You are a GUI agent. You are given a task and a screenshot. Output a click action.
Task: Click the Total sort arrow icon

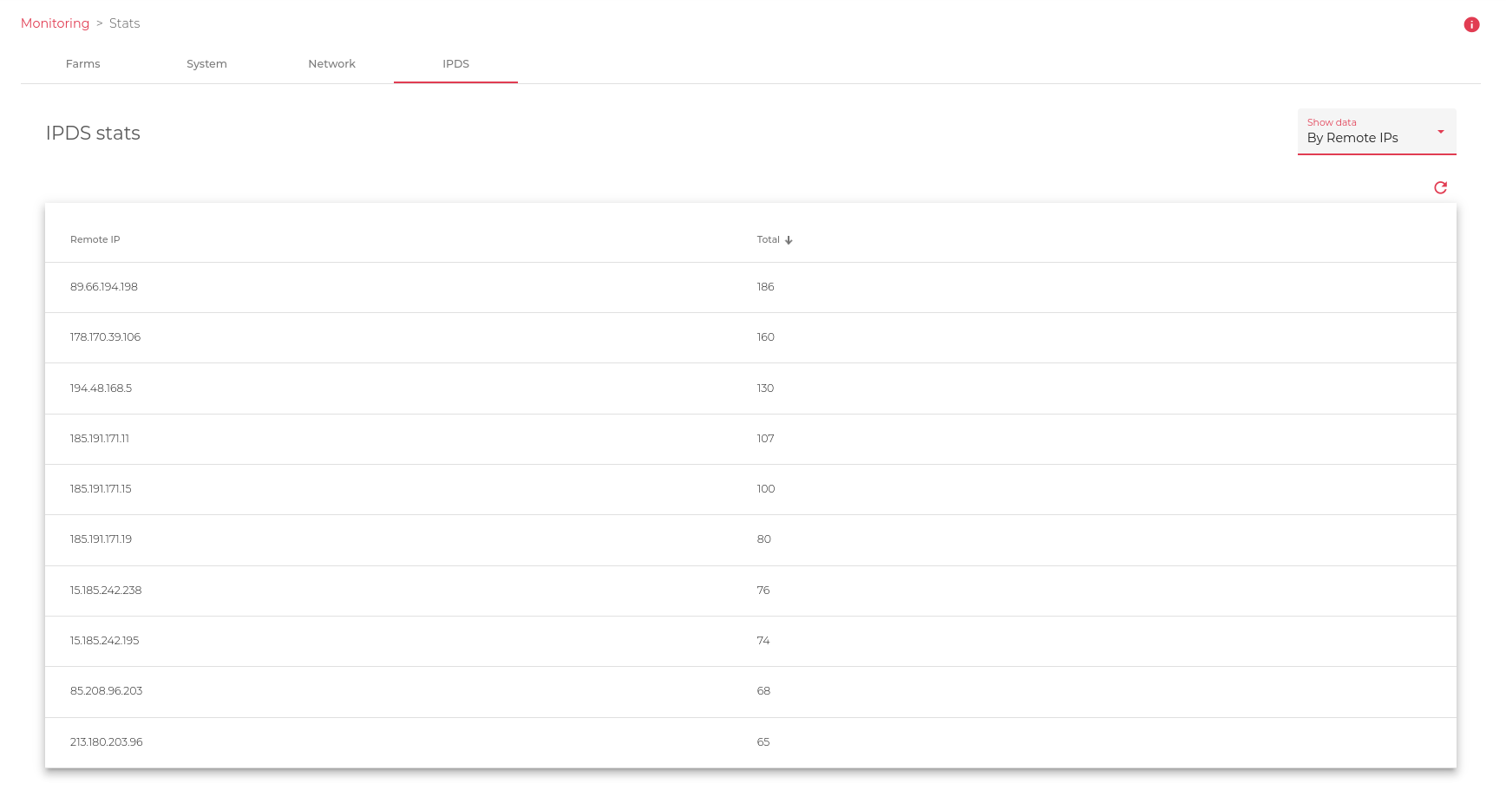click(x=789, y=240)
